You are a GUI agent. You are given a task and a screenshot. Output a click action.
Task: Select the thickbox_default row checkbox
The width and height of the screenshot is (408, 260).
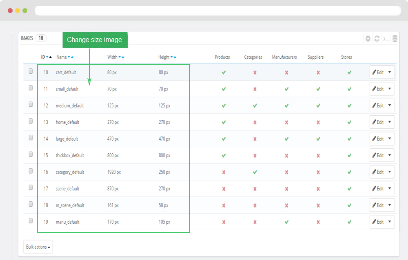tap(31, 154)
